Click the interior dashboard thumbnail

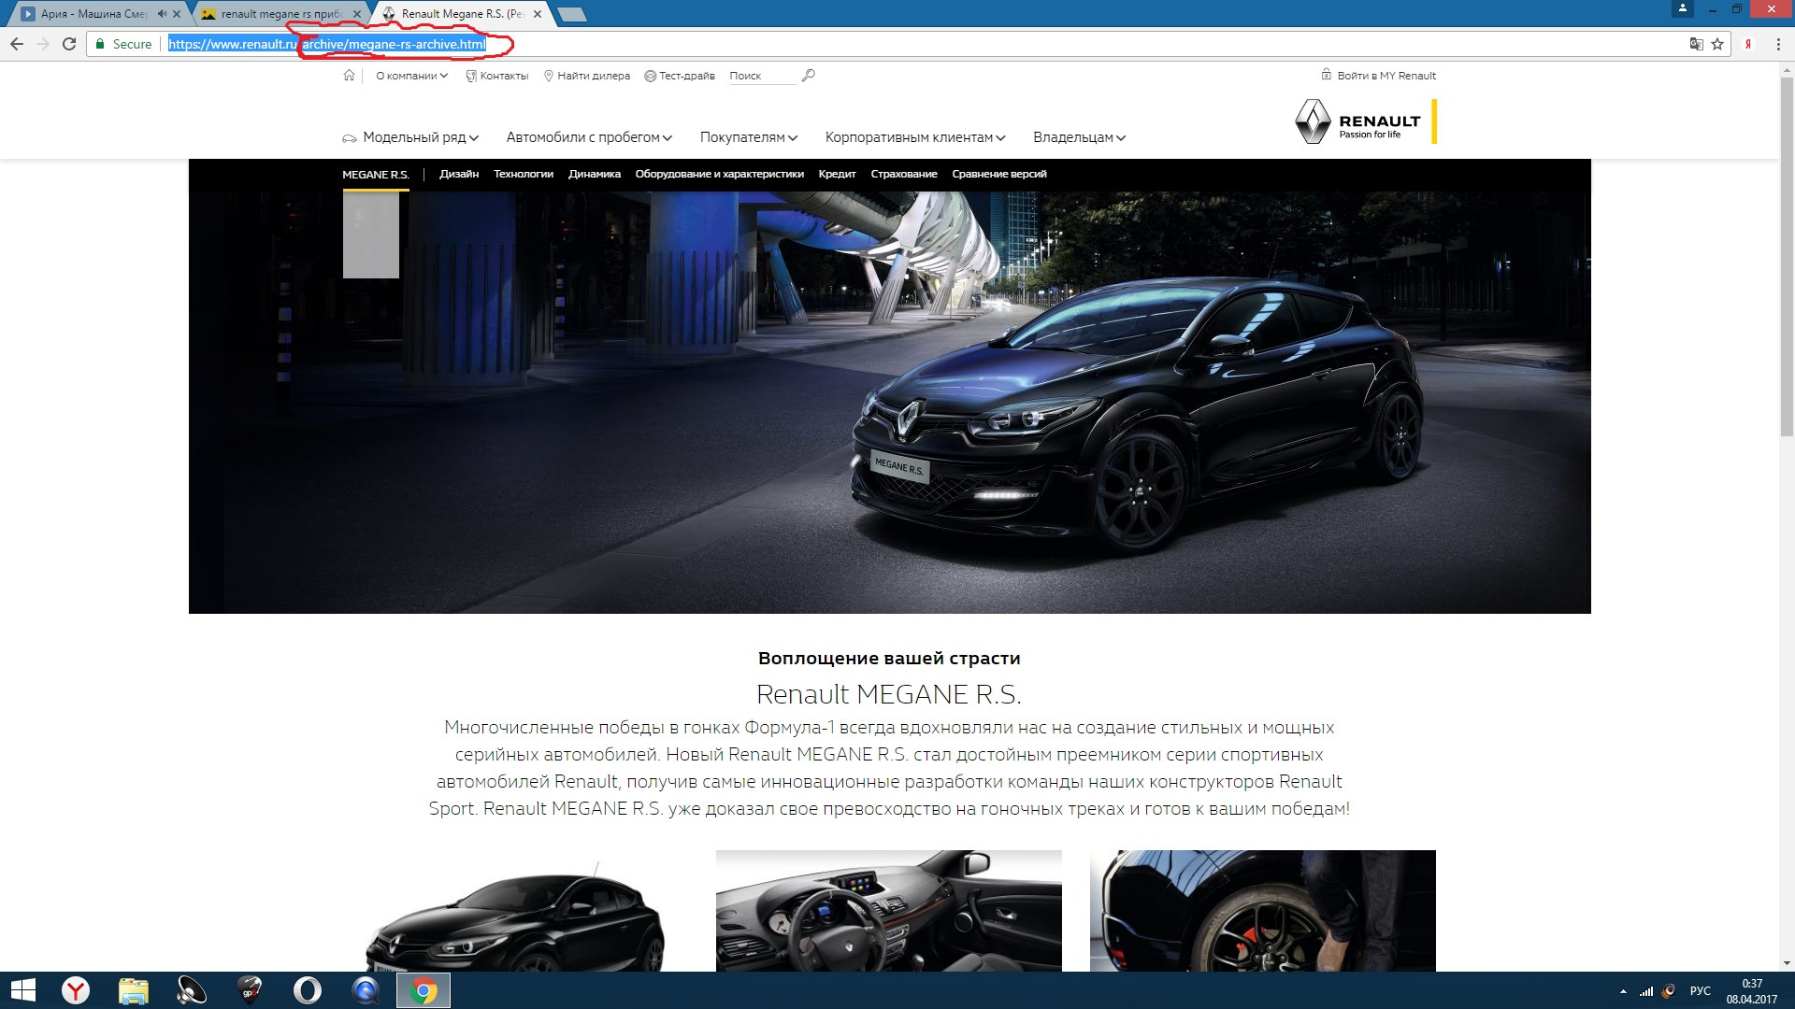889,911
